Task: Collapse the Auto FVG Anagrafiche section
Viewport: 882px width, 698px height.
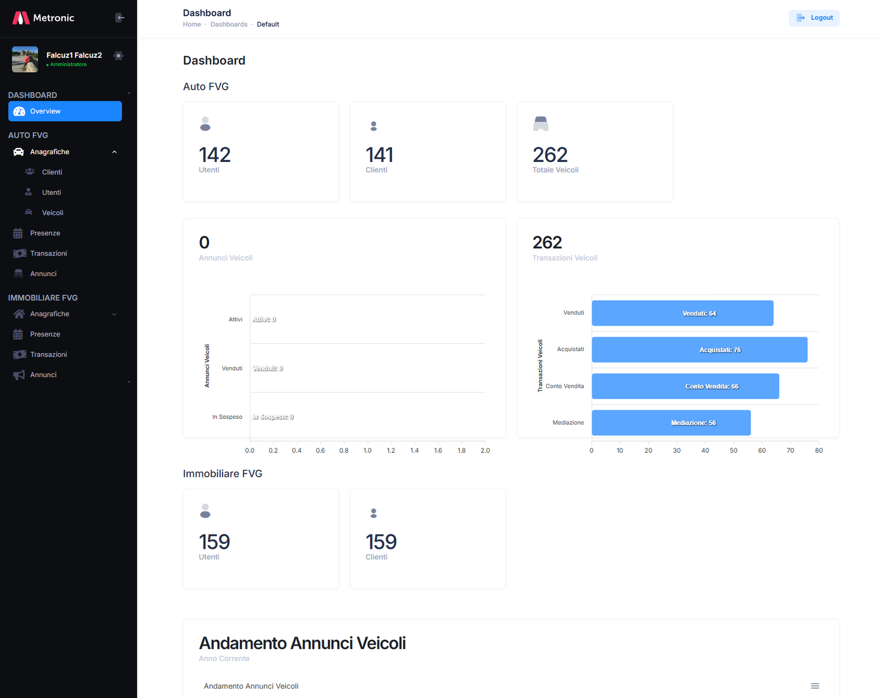Action: 114,152
